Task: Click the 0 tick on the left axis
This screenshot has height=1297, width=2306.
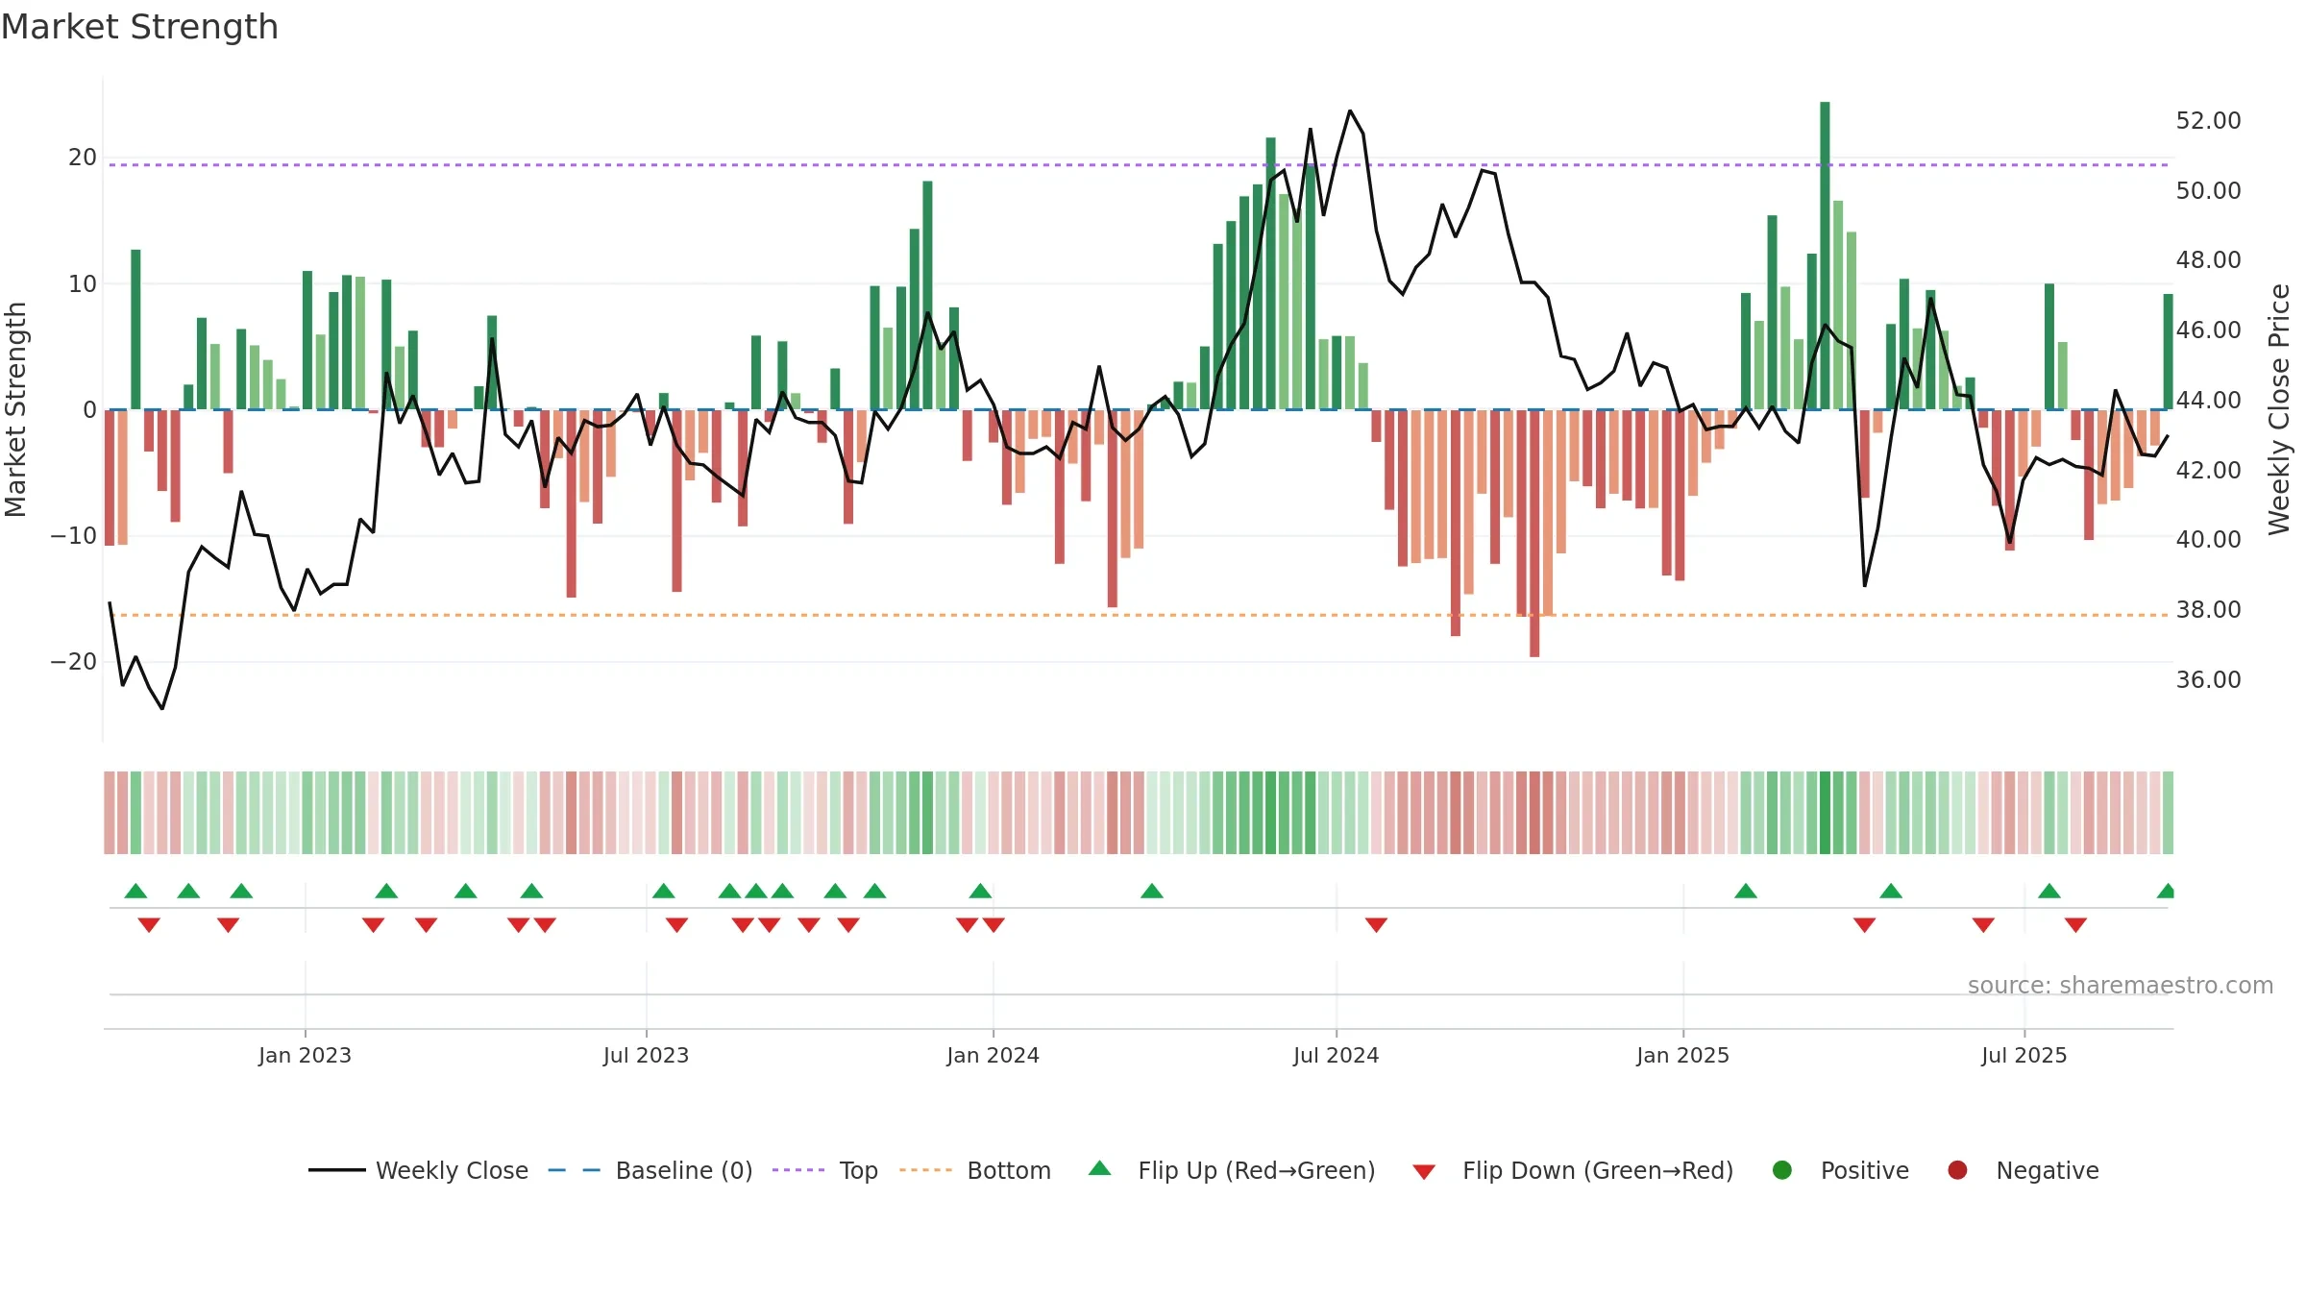Action: pos(89,410)
